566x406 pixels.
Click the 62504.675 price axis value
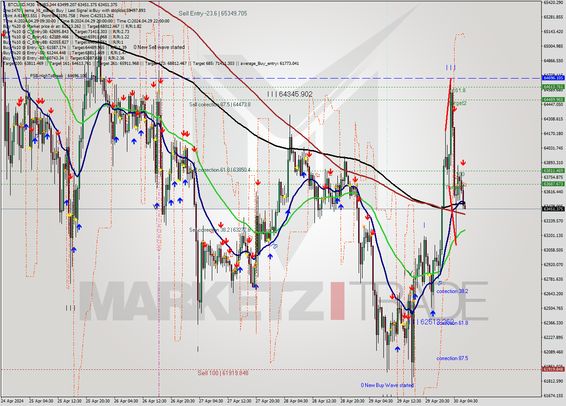553,308
